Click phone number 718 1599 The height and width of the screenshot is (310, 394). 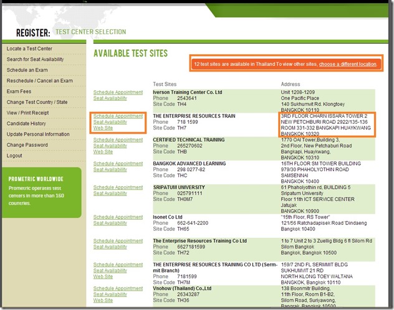[x=188, y=122]
